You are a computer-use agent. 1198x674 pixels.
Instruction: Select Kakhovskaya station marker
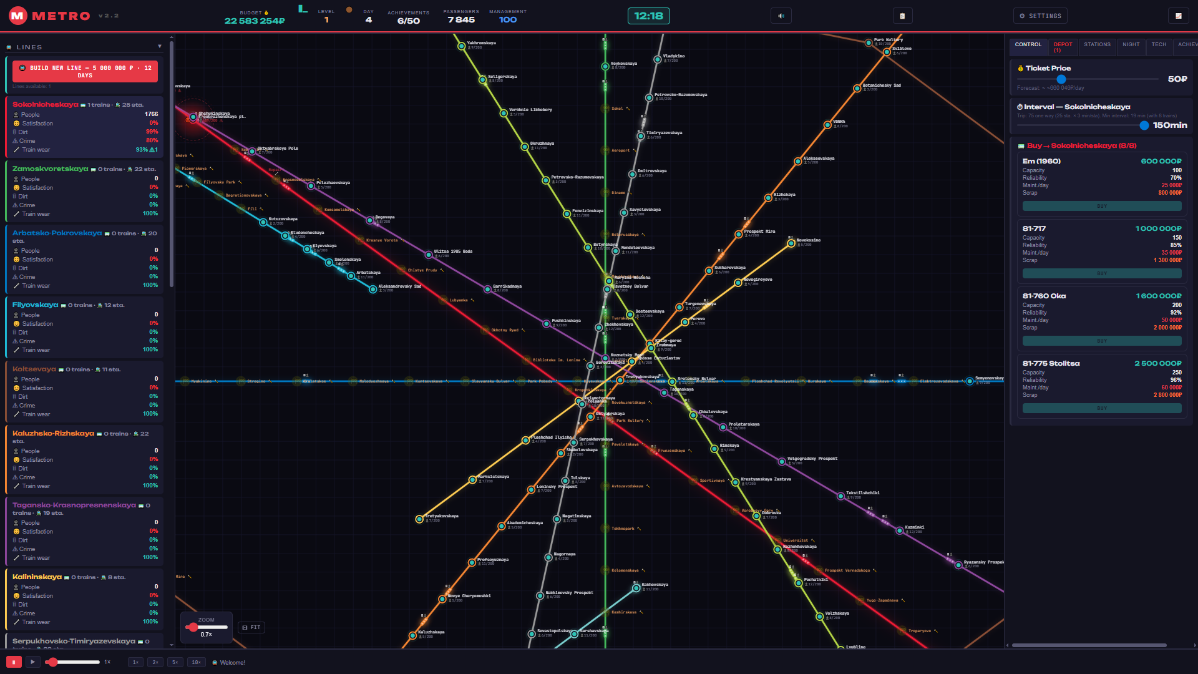point(636,588)
